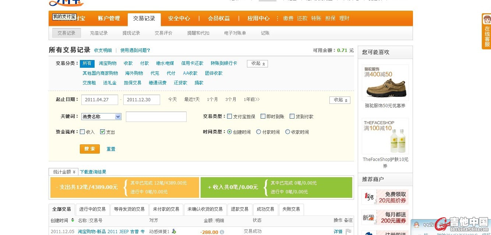The image size is (491, 235).
Task: Open the 安全中心 navigation tab
Action: coord(179,18)
